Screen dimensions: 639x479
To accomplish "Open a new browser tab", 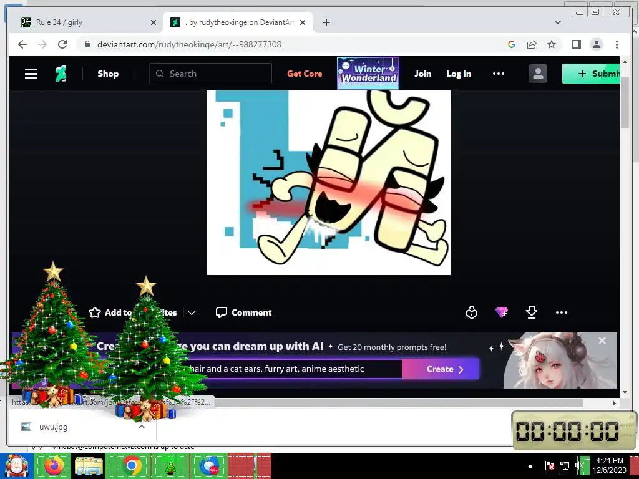I will coord(326,22).
